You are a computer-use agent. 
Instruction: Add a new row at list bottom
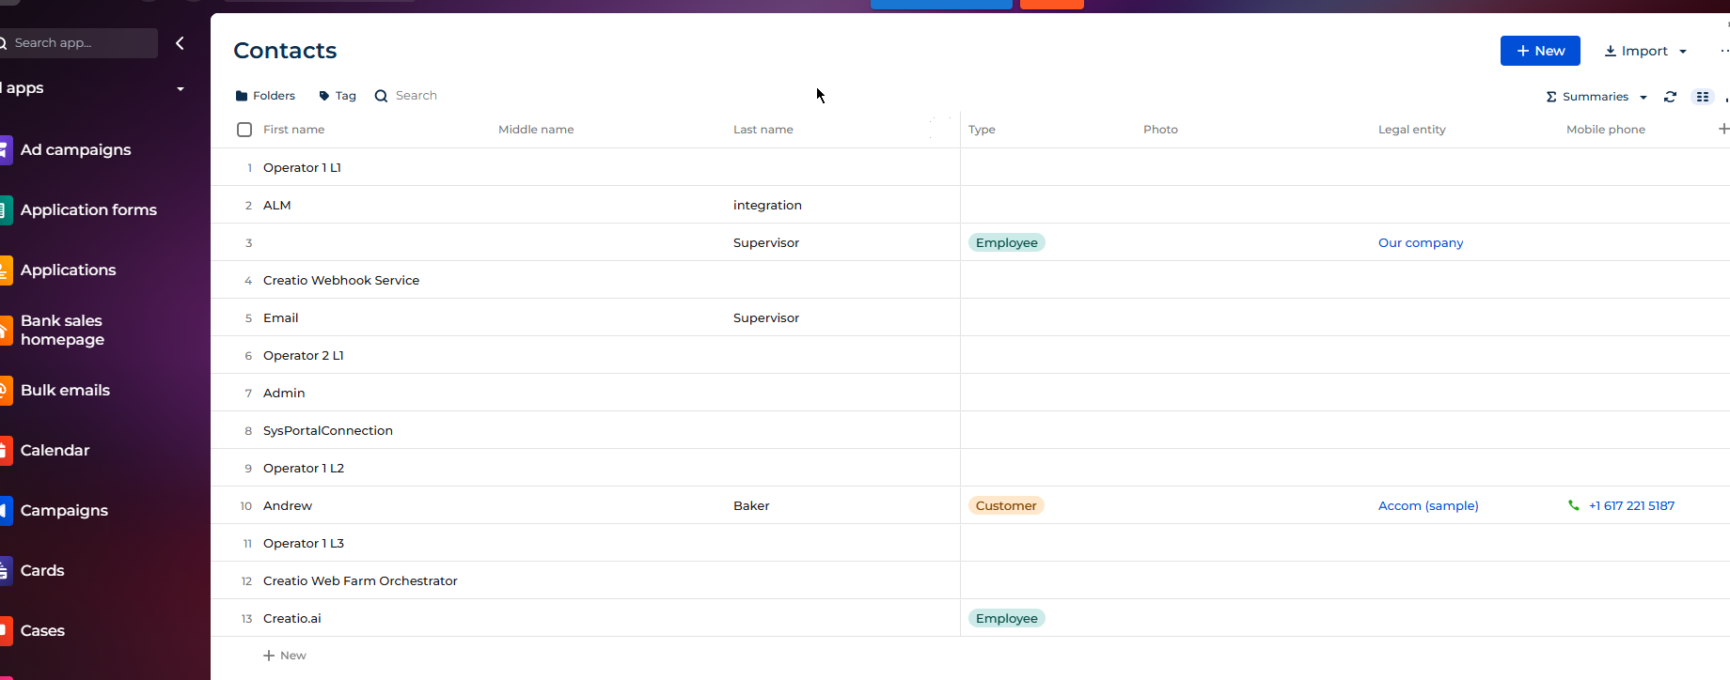pyautogui.click(x=285, y=656)
